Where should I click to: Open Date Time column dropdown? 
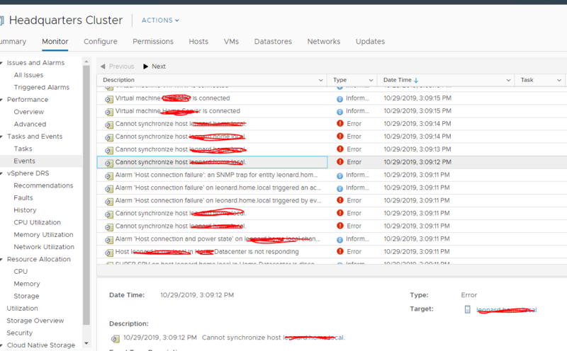click(x=508, y=80)
